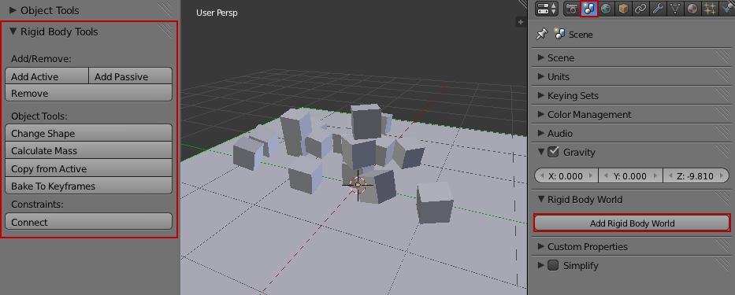Expand the Keying Sets panel
735x295 pixels.
(541, 95)
